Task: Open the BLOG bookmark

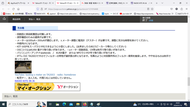Action: pos(29,14)
